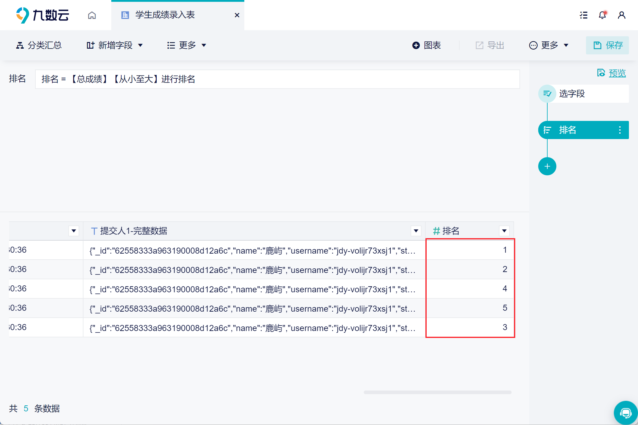Expand left toolbar 更多 dropdown
Image resolution: width=638 pixels, height=425 pixels.
point(187,45)
